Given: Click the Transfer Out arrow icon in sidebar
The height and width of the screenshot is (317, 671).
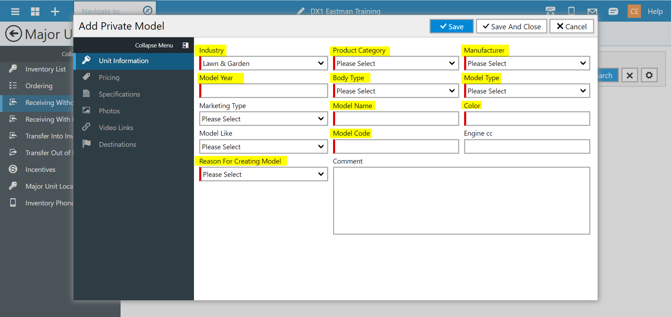Looking at the screenshot, I should pos(13,152).
